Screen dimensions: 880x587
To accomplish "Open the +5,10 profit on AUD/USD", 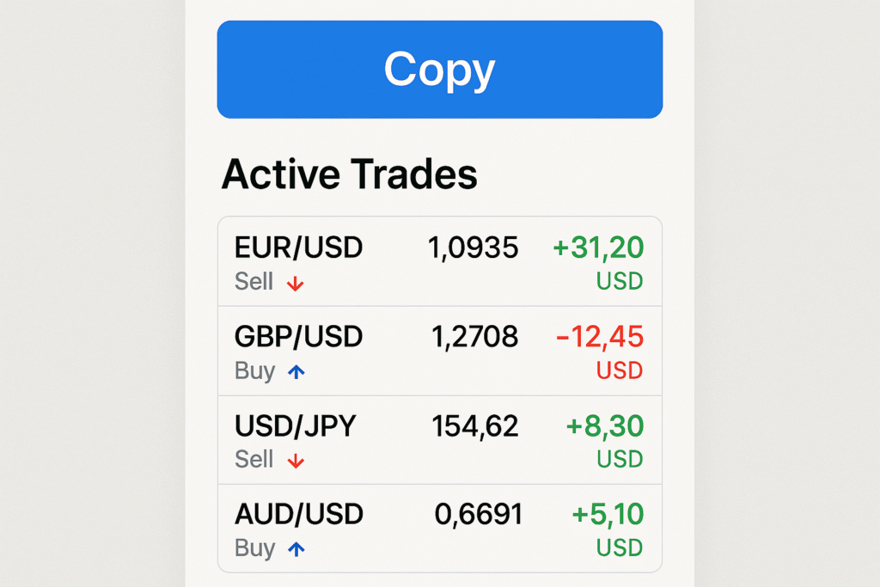I will pyautogui.click(x=608, y=515).
